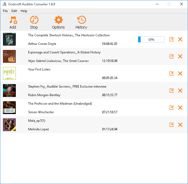Screen dimensions: 188x184
Task: Select the Espionage and Covert Operations cover
Action: point(9,56)
